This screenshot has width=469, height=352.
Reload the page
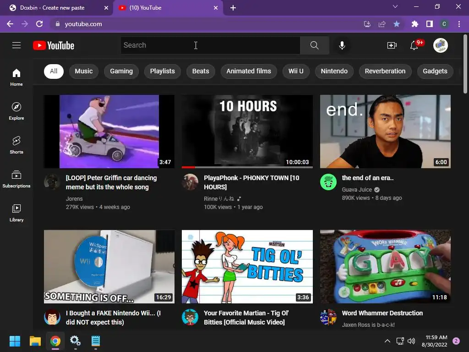[39, 24]
